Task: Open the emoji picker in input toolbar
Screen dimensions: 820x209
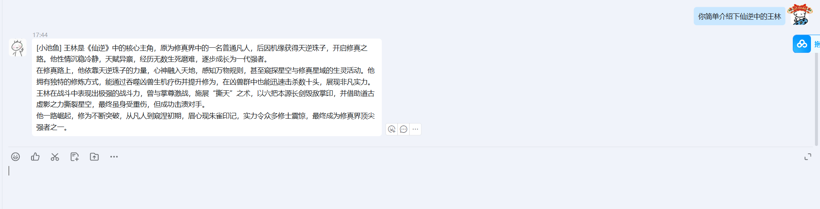Action: point(15,157)
